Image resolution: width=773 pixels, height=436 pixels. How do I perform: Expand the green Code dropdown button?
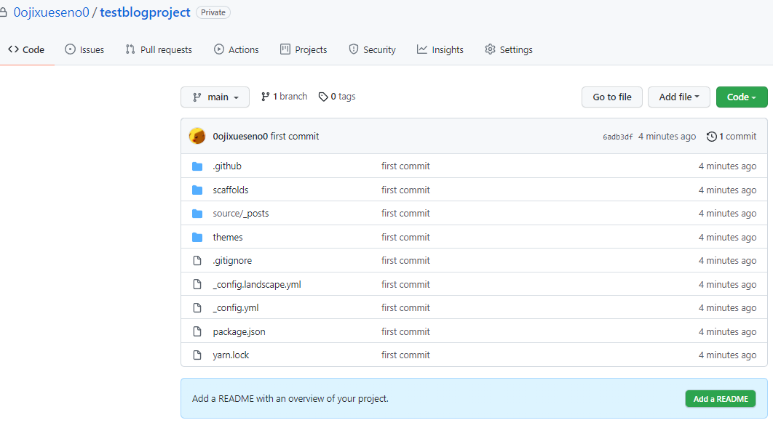(x=742, y=97)
